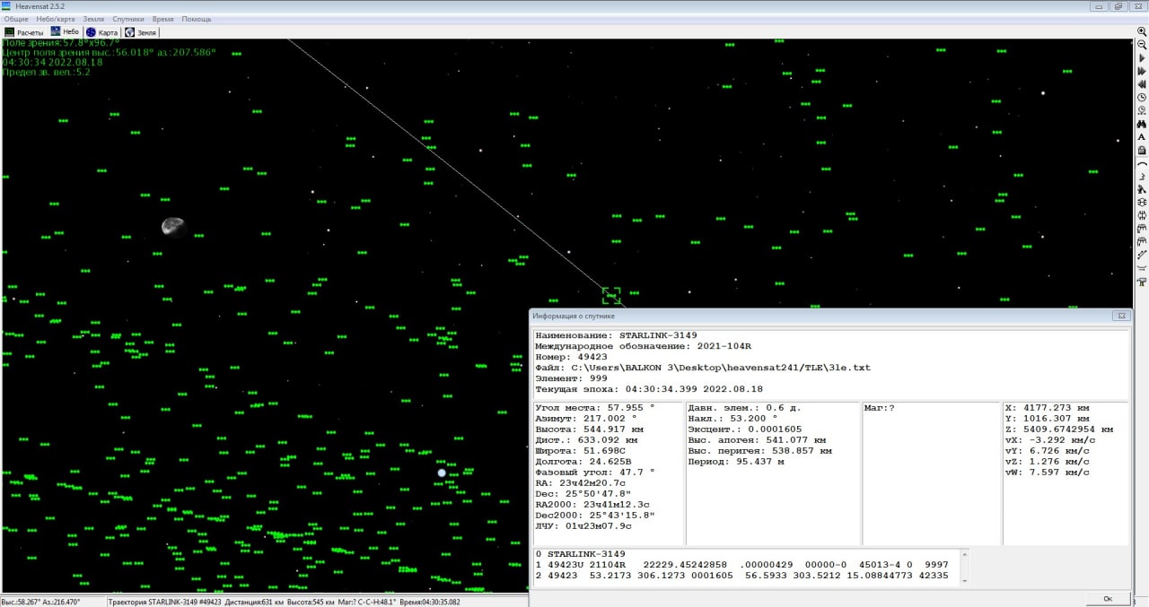Open the Время menu
1149x607 pixels.
[x=163, y=19]
